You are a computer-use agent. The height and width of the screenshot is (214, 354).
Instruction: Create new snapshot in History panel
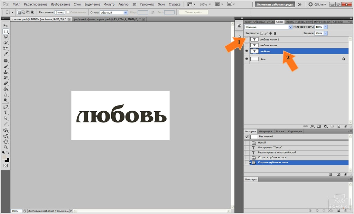pos(338,175)
